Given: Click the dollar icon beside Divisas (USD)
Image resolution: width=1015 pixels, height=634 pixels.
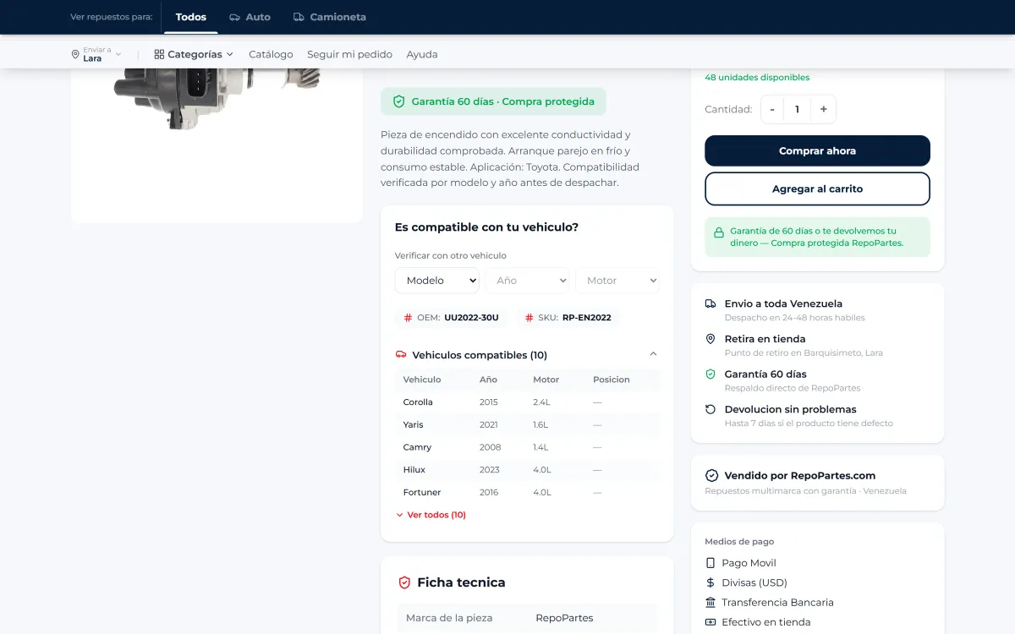Looking at the screenshot, I should click(x=710, y=582).
